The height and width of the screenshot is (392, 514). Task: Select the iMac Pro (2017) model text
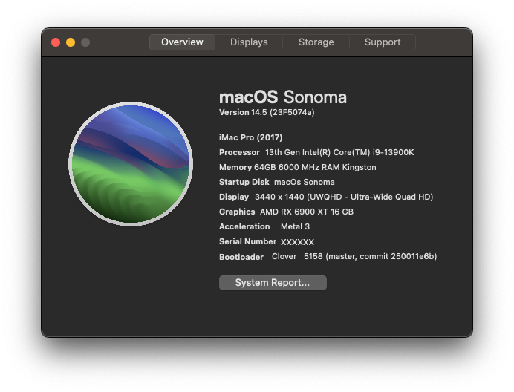click(x=251, y=137)
